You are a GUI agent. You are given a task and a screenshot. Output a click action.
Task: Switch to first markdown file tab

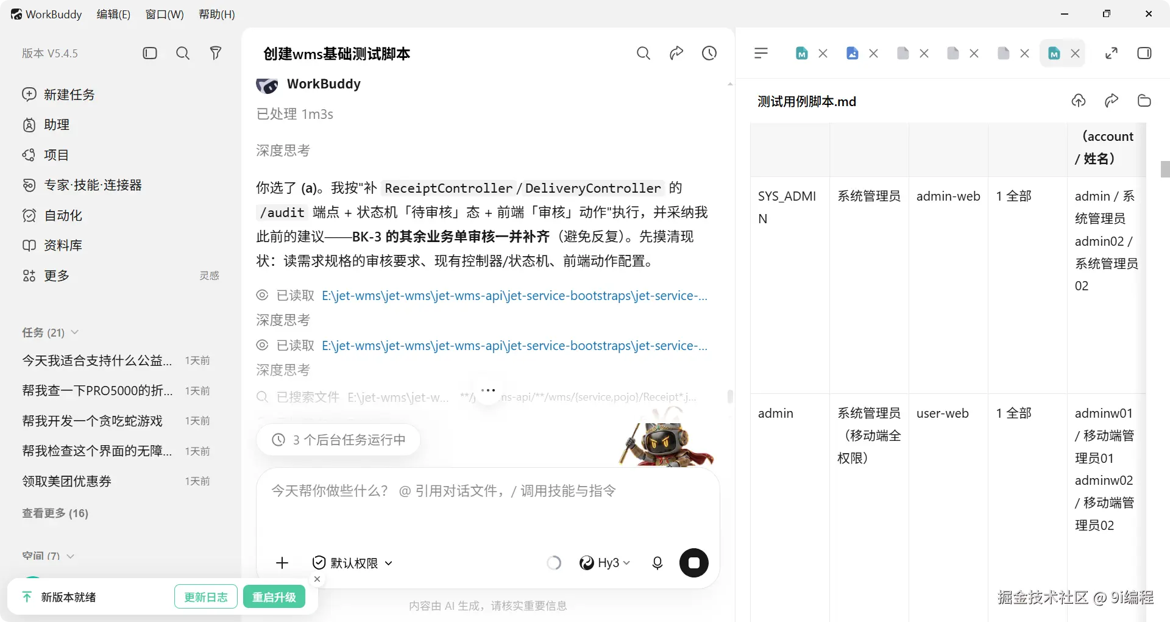pyautogui.click(x=802, y=54)
